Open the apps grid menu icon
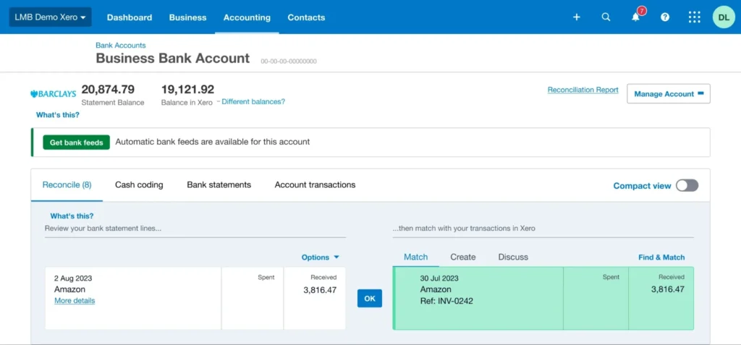Image resolution: width=741 pixels, height=345 pixels. pos(694,17)
